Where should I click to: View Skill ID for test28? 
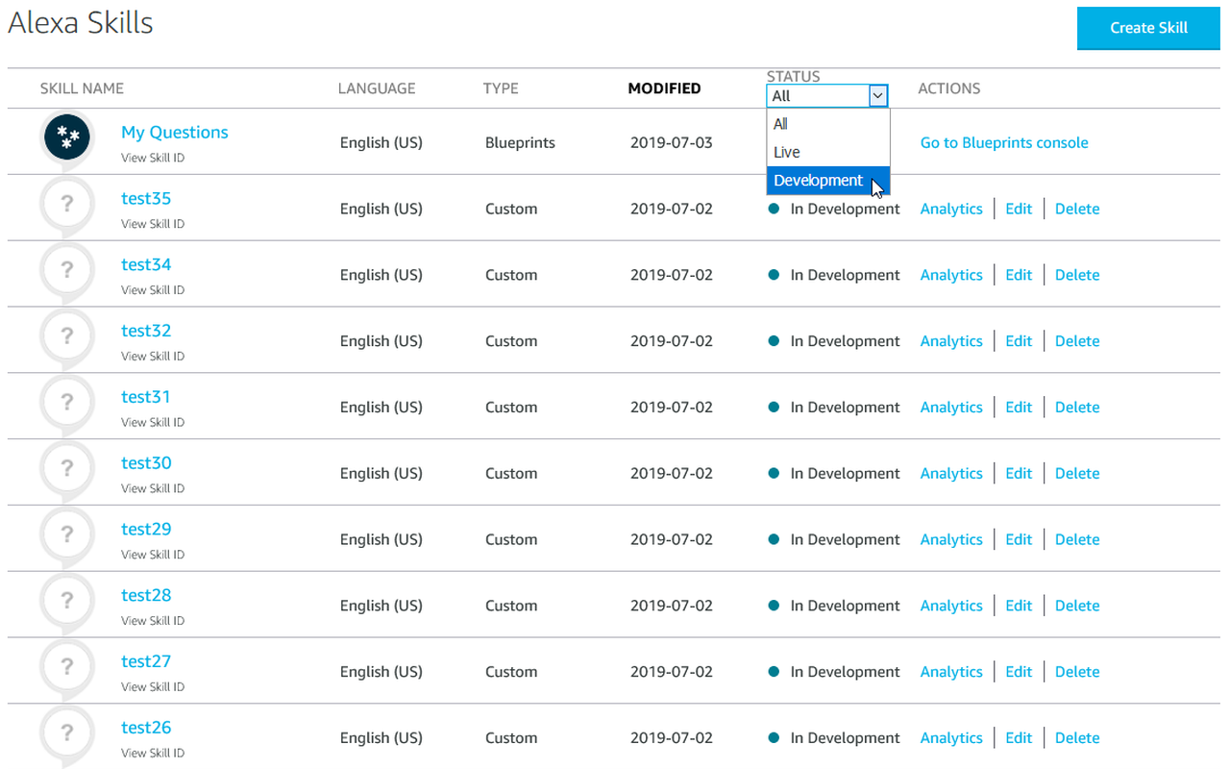pyautogui.click(x=153, y=621)
